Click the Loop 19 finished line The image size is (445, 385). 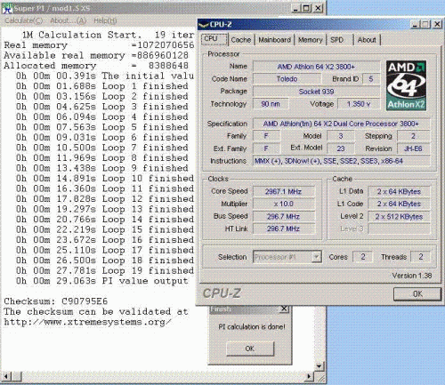[x=105, y=270]
